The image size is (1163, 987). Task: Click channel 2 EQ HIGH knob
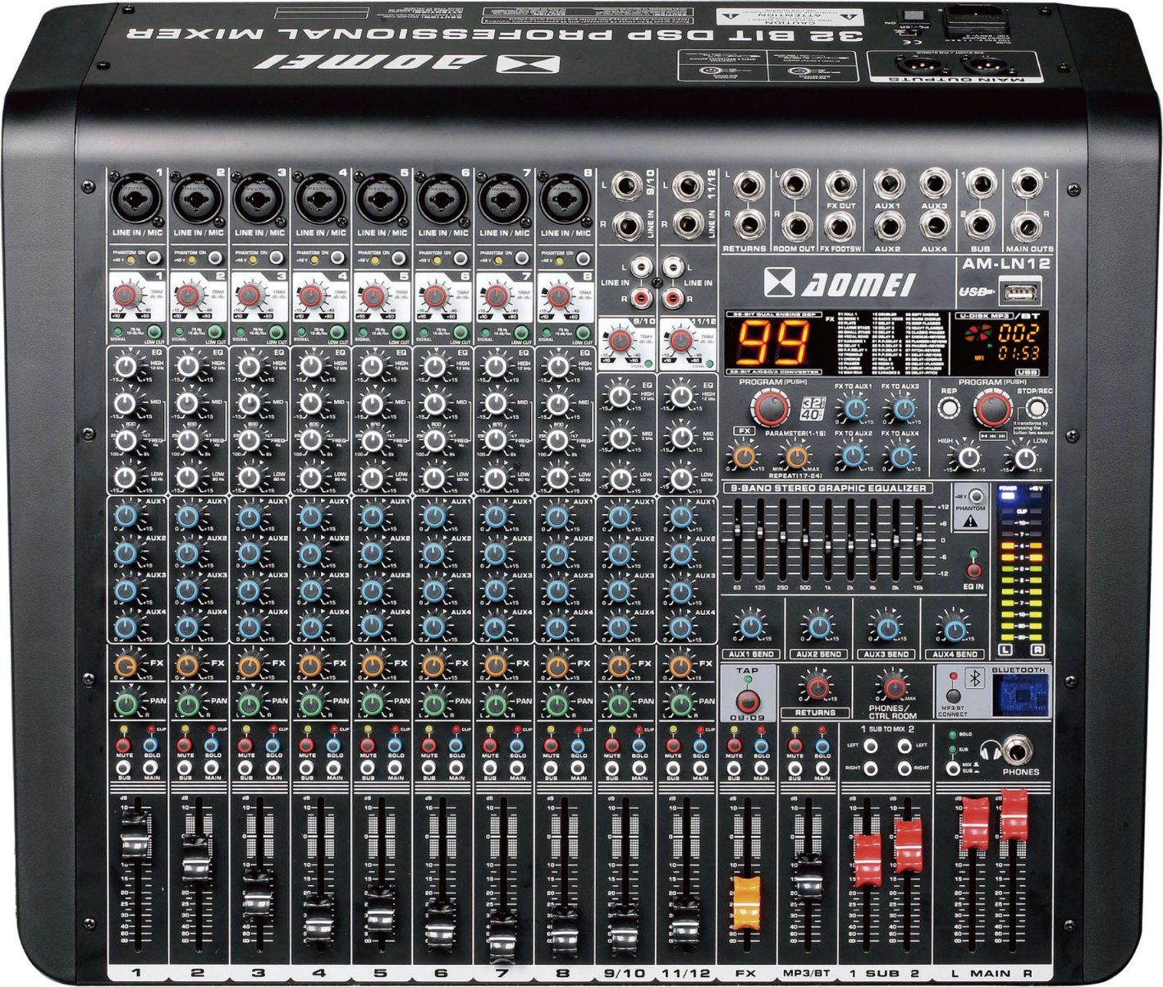188,365
